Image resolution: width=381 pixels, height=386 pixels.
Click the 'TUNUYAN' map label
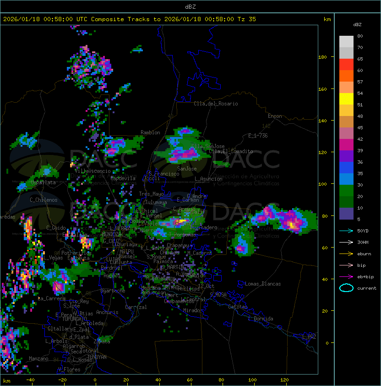[97, 357]
